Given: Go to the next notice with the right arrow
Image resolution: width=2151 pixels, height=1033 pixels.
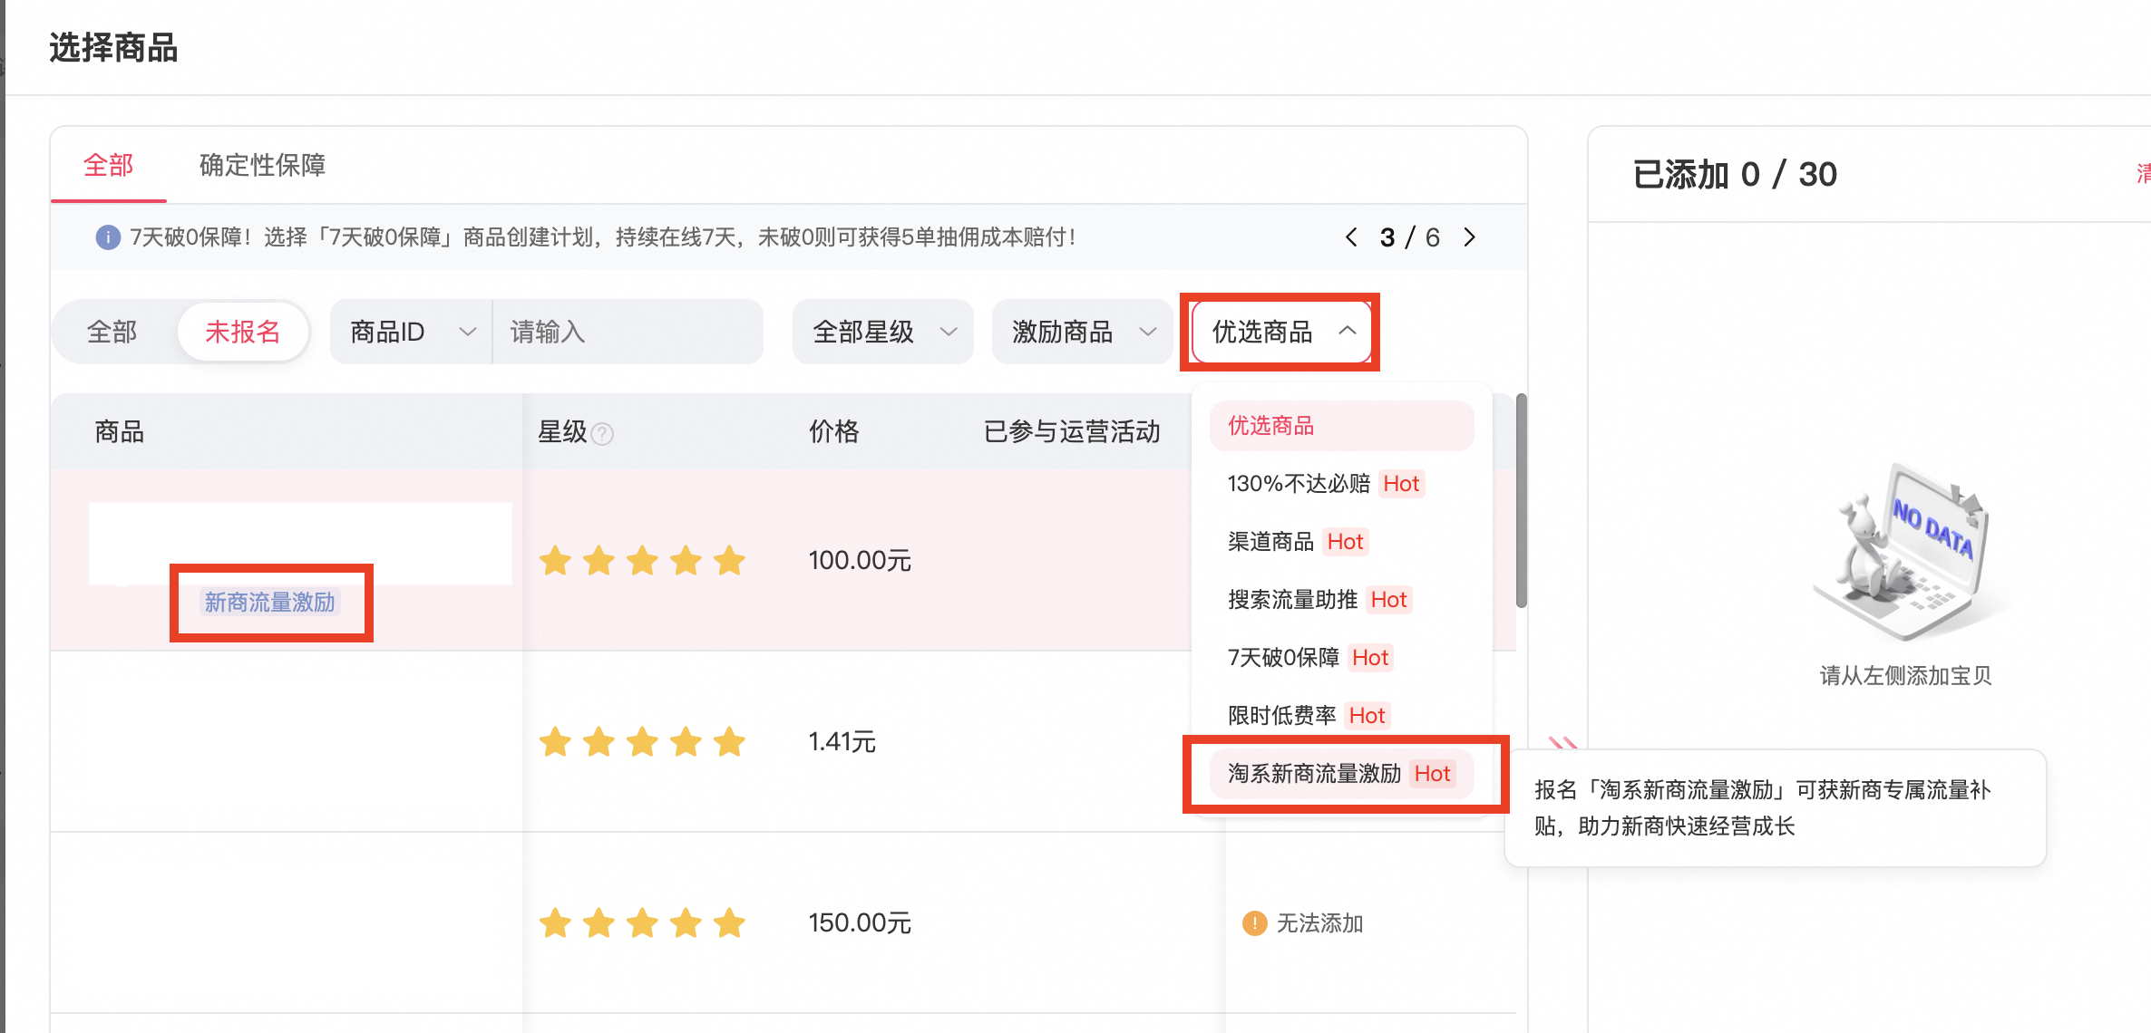Looking at the screenshot, I should coord(1469,237).
